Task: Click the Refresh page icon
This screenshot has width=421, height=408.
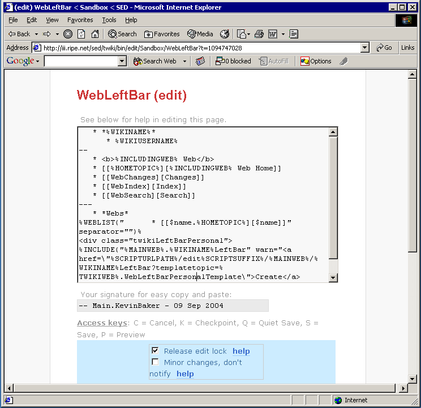Action: click(81, 34)
